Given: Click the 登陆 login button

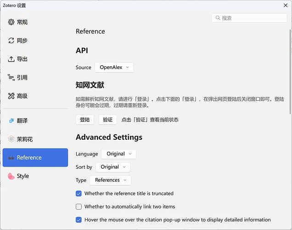Looking at the screenshot, I should click(85, 120).
